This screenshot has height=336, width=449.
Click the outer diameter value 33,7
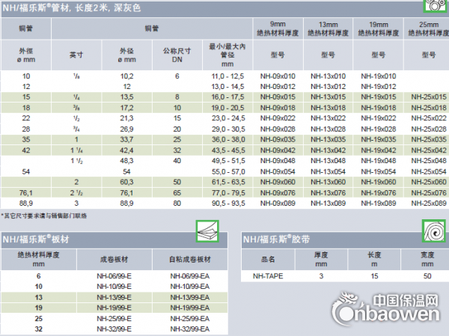126,139
